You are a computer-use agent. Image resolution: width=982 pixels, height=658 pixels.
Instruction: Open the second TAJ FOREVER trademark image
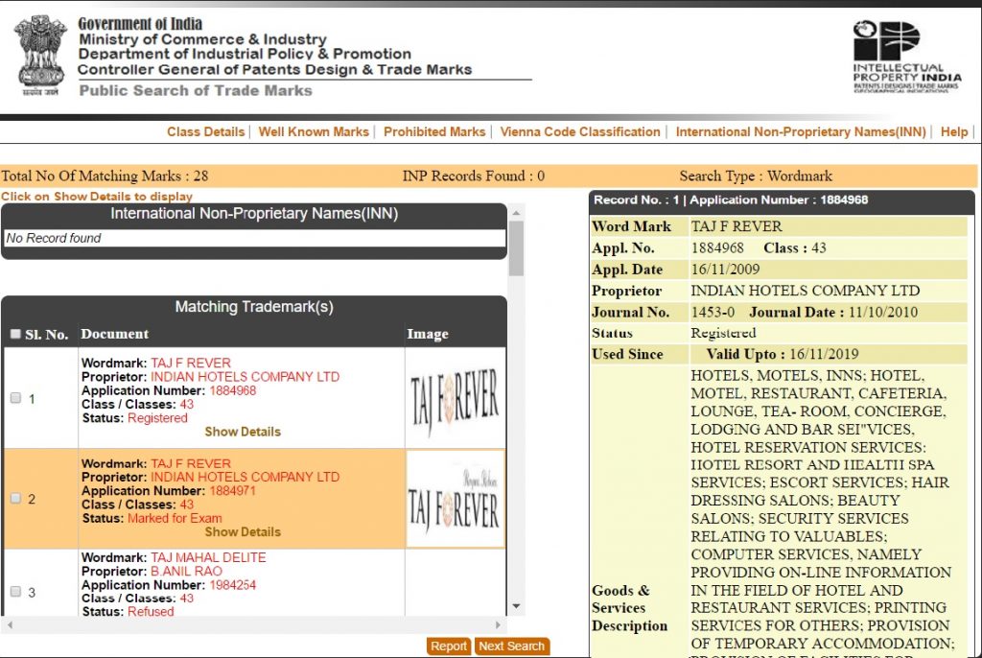(x=455, y=499)
